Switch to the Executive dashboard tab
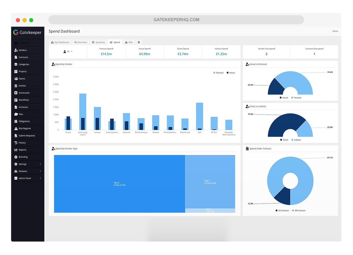 point(81,42)
